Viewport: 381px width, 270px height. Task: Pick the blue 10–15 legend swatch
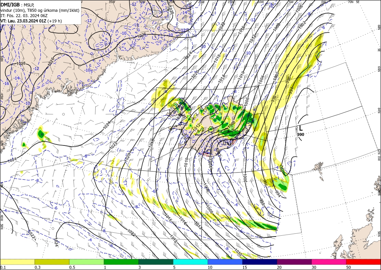tap(225, 262)
